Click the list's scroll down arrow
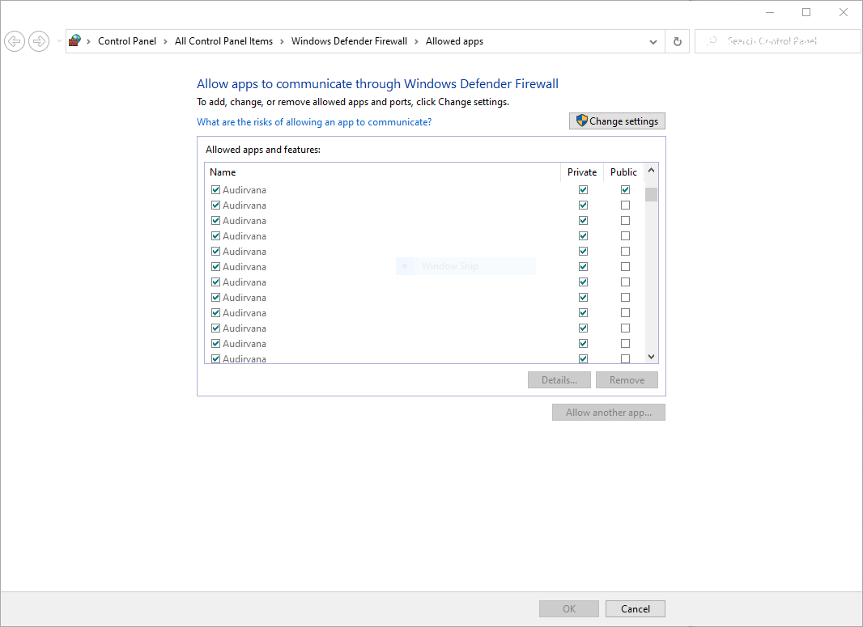 pyautogui.click(x=651, y=357)
